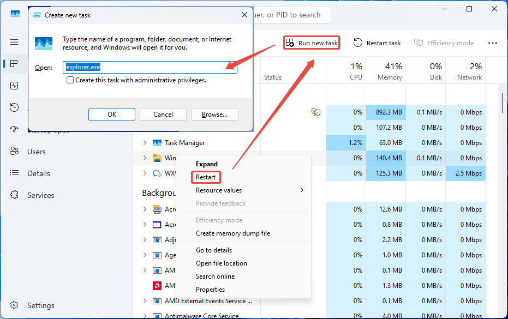Screen dimensions: 508x319
Task: Click the hamburger navigation menu icon
Action: pyautogui.click(x=14, y=41)
